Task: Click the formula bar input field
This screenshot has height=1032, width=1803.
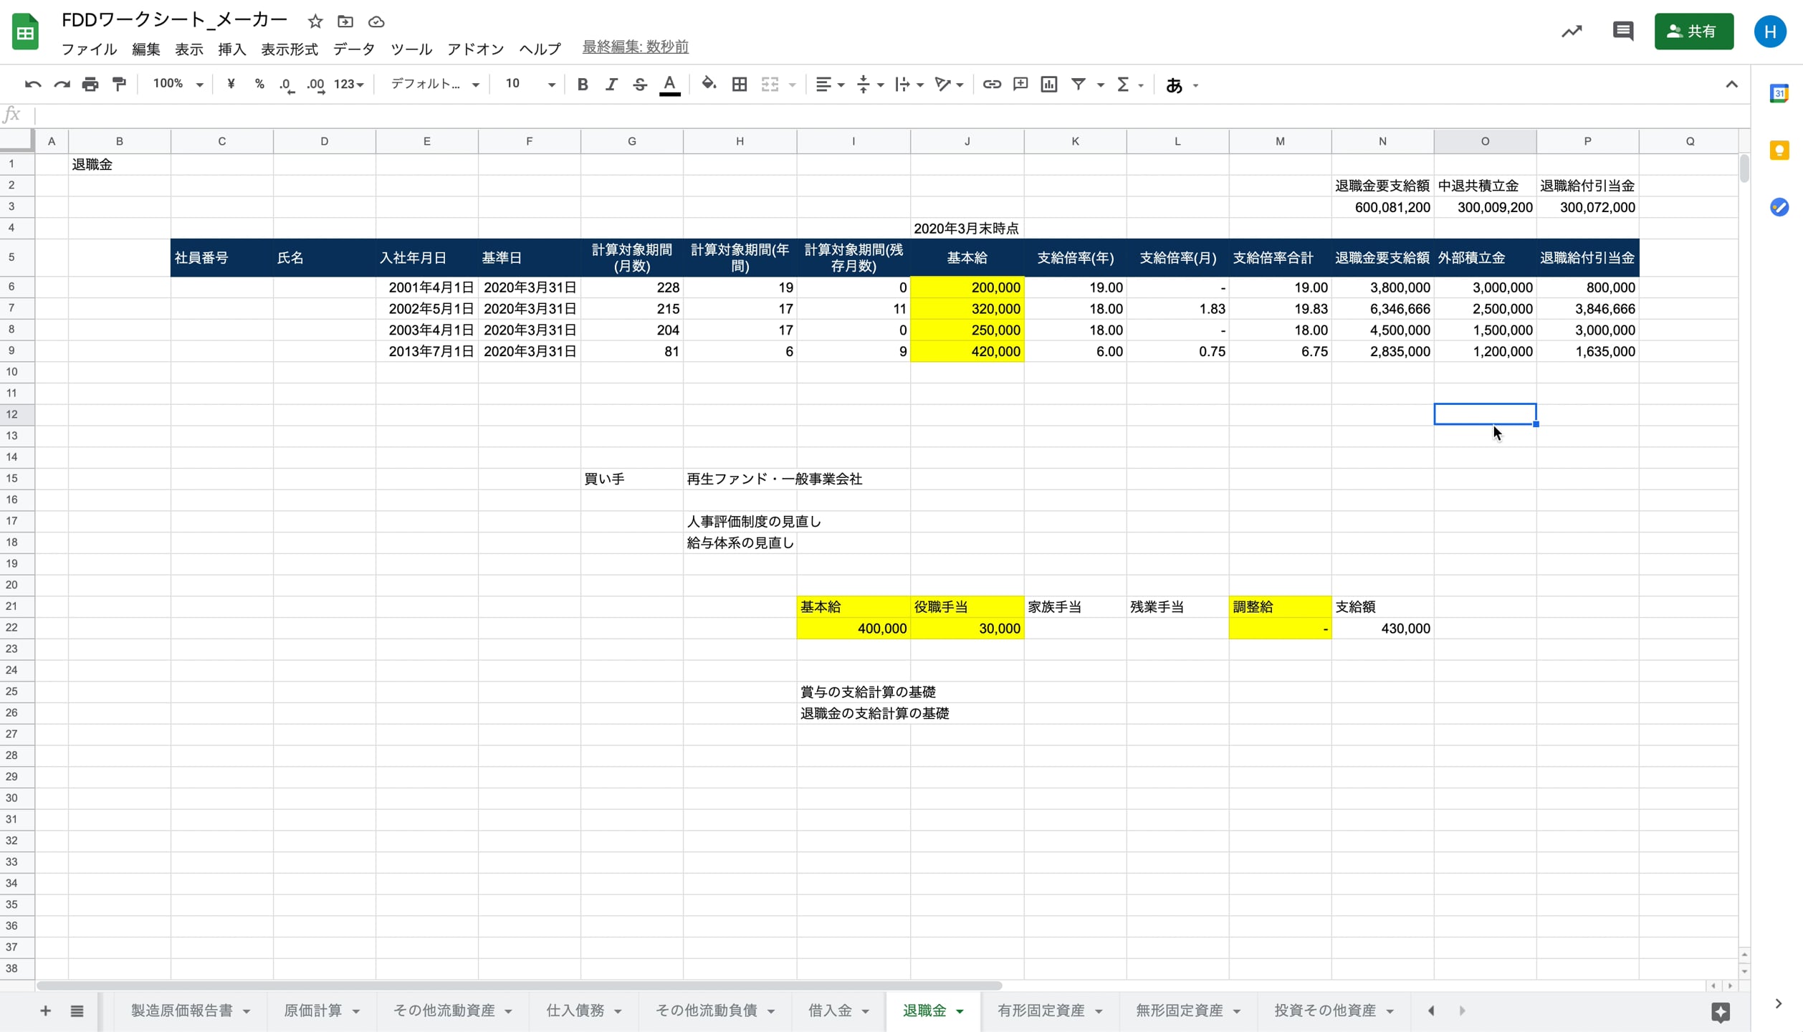Action: point(860,115)
